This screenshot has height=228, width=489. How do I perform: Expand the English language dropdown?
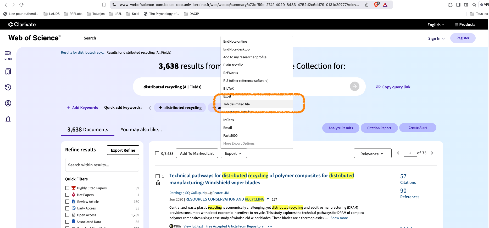(435, 25)
